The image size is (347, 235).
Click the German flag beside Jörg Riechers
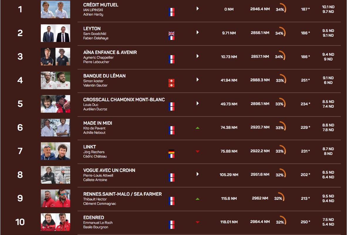(171, 152)
